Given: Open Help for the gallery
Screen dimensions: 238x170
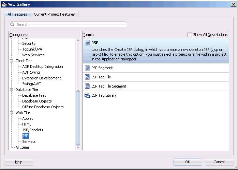Looking at the screenshot, I should pyautogui.click(x=19, y=162).
